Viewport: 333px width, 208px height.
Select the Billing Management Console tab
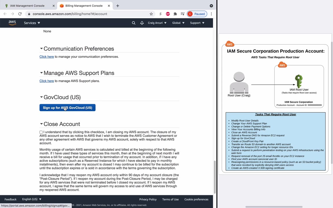point(84,6)
